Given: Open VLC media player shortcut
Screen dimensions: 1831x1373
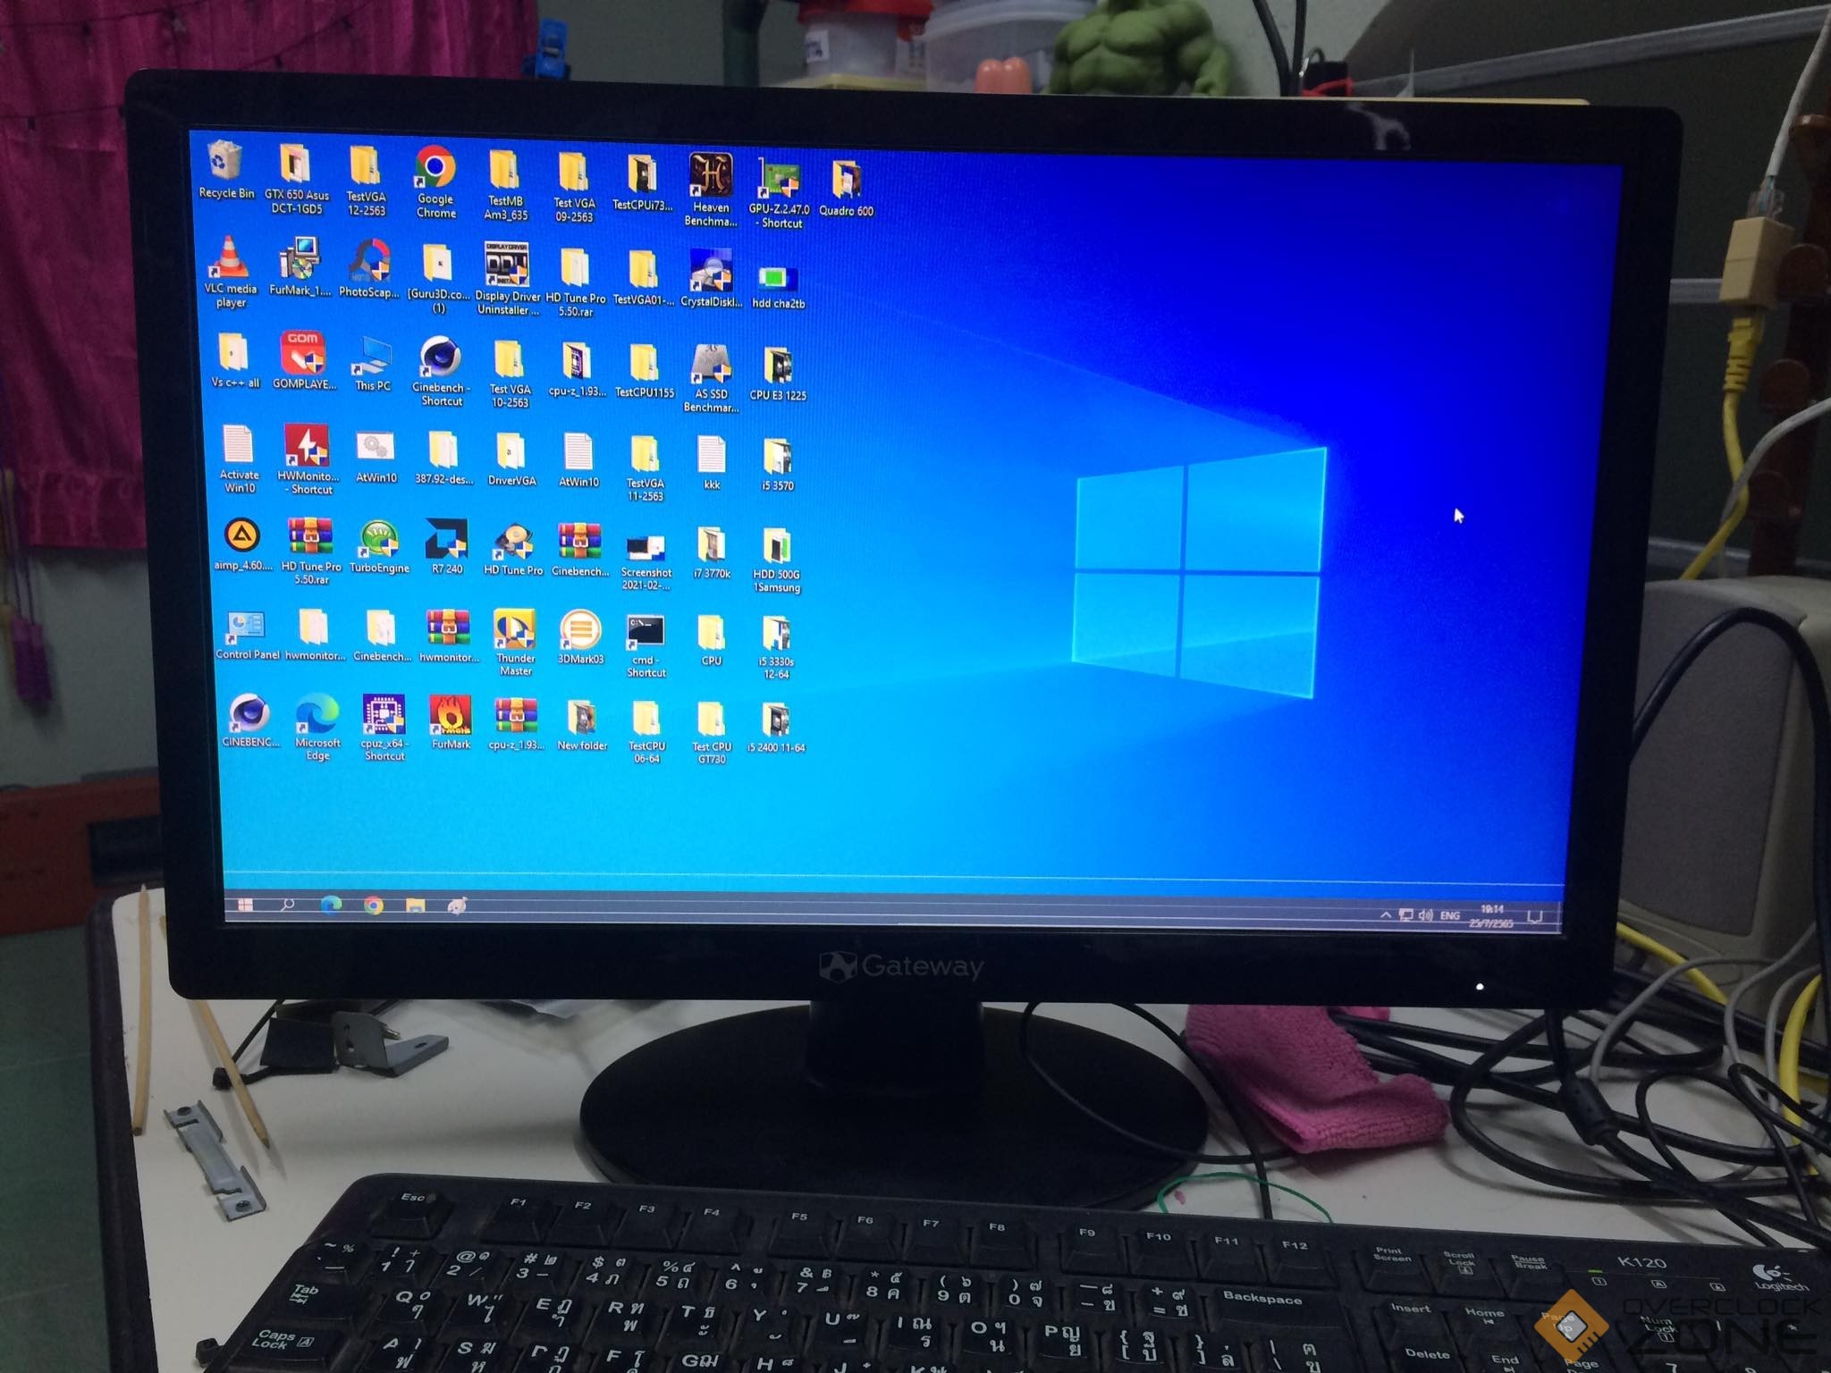Looking at the screenshot, I should 230,258.
